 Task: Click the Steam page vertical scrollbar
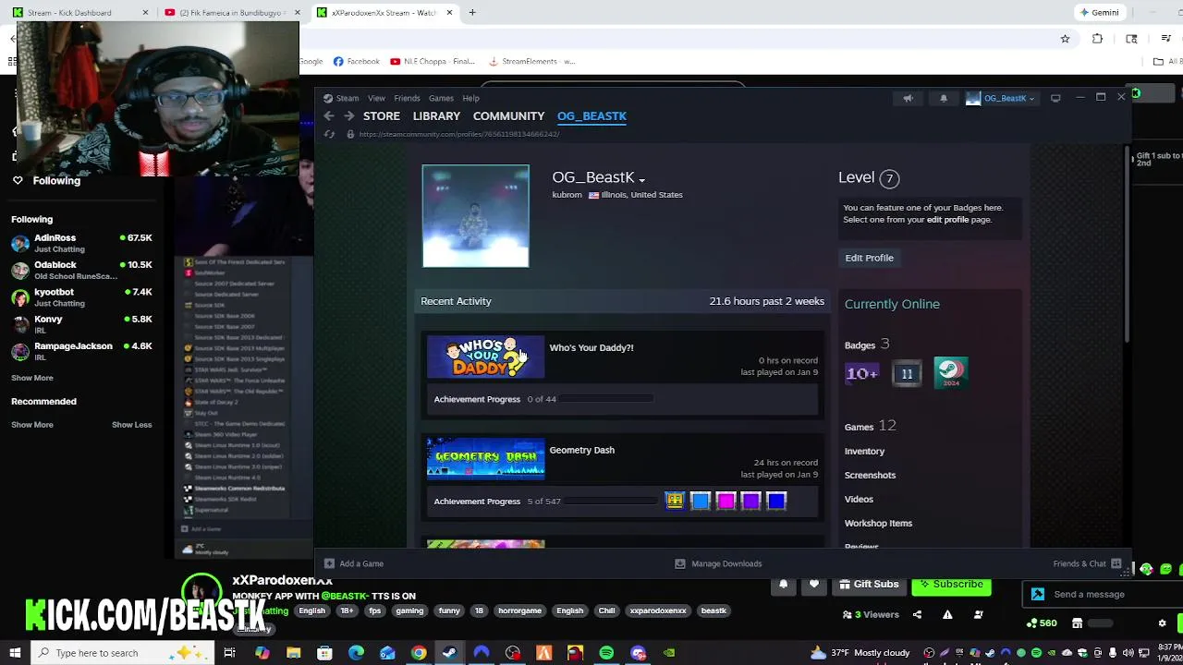[1126, 246]
